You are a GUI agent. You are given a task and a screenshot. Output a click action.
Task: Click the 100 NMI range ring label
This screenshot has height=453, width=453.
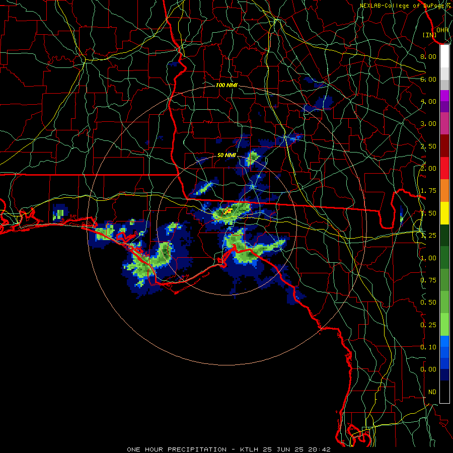(x=226, y=85)
